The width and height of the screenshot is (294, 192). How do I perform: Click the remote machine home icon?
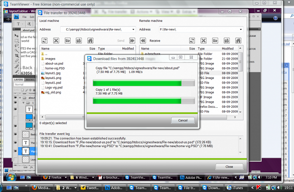tap(238, 41)
